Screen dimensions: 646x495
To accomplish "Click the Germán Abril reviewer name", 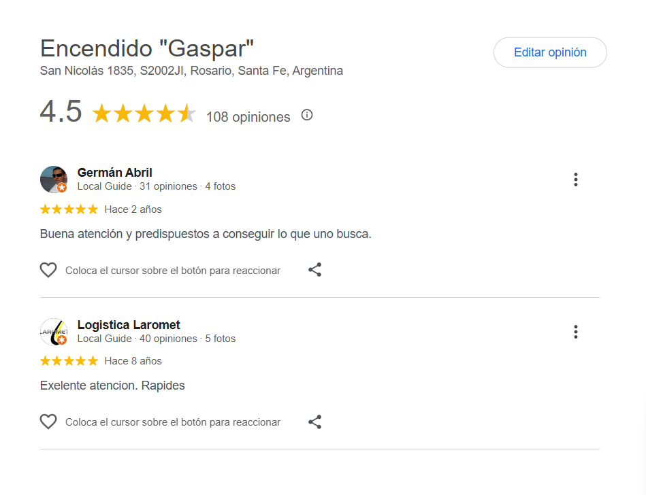I will (114, 173).
